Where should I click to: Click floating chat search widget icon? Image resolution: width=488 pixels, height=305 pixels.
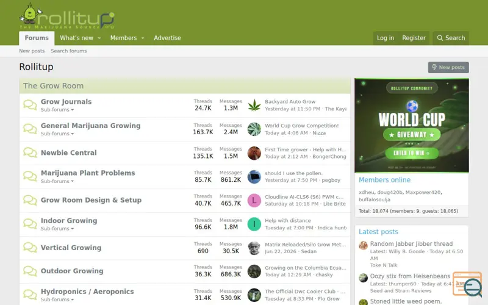pos(467,284)
